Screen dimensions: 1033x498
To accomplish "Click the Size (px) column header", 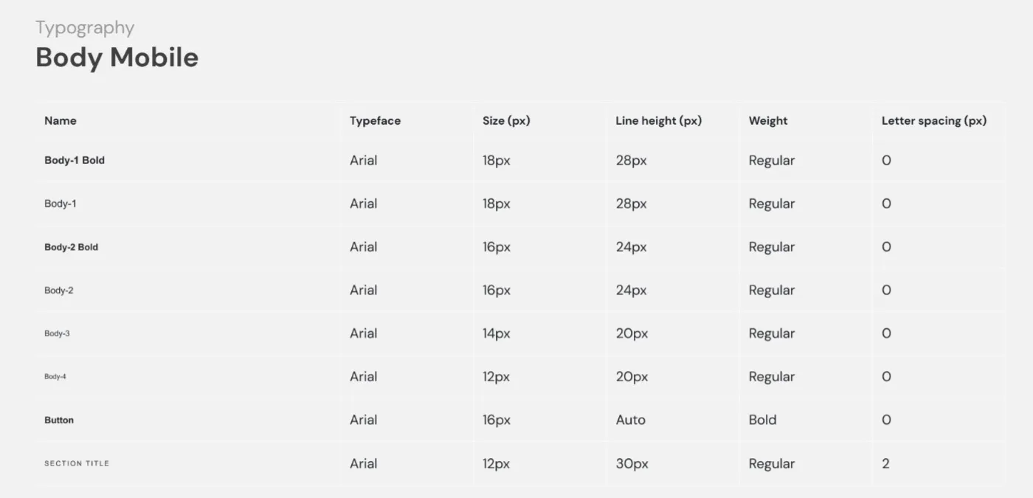I will click(506, 121).
